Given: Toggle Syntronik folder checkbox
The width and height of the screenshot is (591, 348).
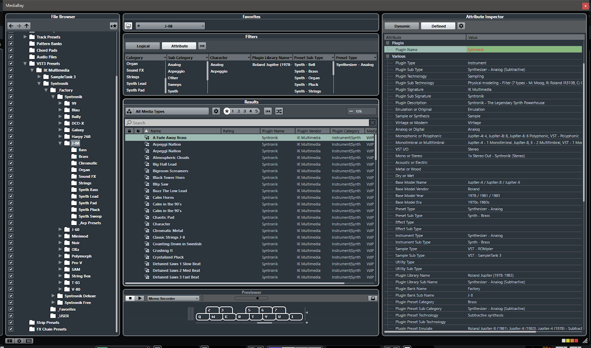Looking at the screenshot, I should coord(11,83).
